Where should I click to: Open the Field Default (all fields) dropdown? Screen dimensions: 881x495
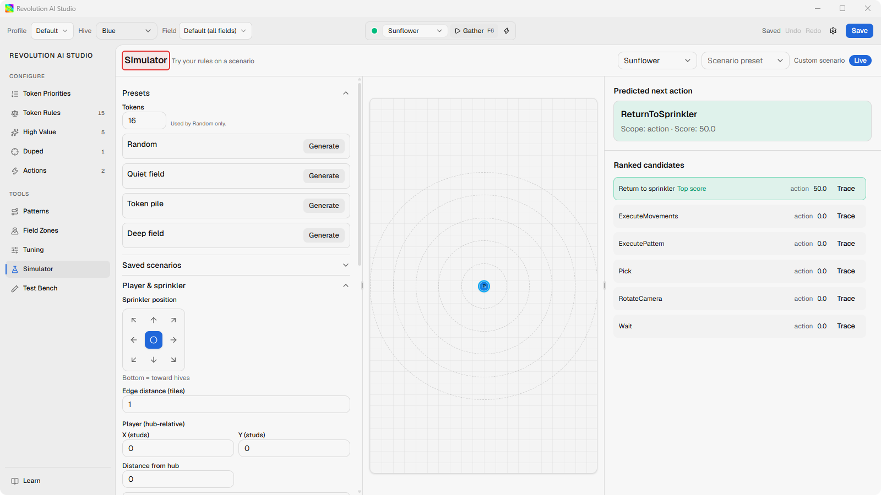click(215, 31)
